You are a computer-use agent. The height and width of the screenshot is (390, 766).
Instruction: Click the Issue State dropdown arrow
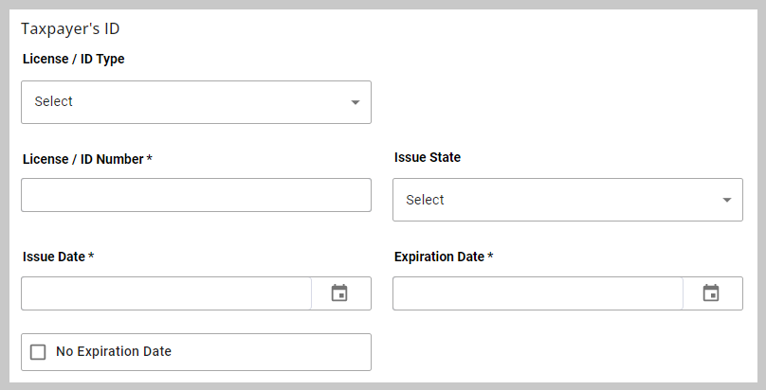[x=727, y=200]
